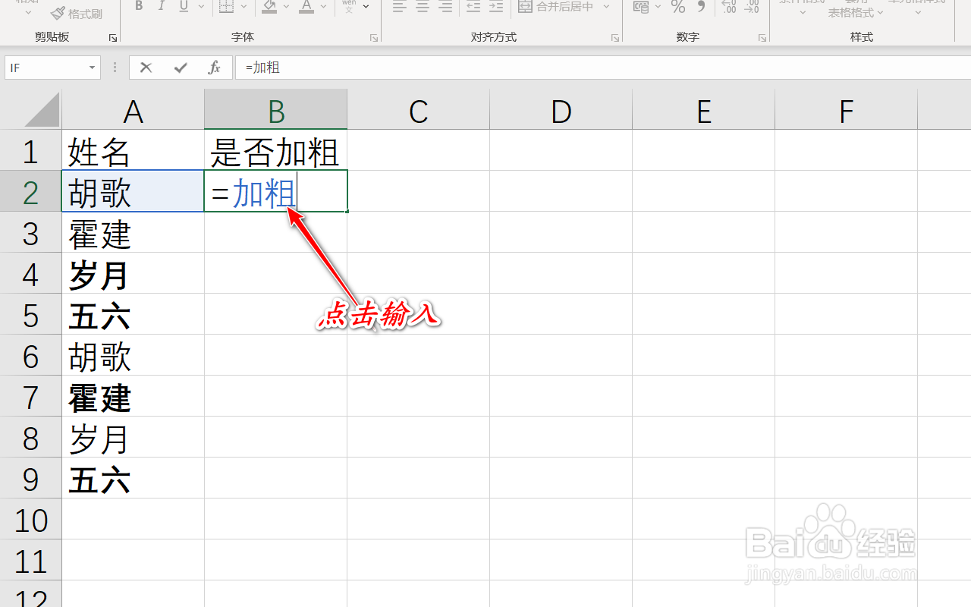Cancel the formula entry (X button)
Screen dimensions: 971x607
(x=146, y=68)
